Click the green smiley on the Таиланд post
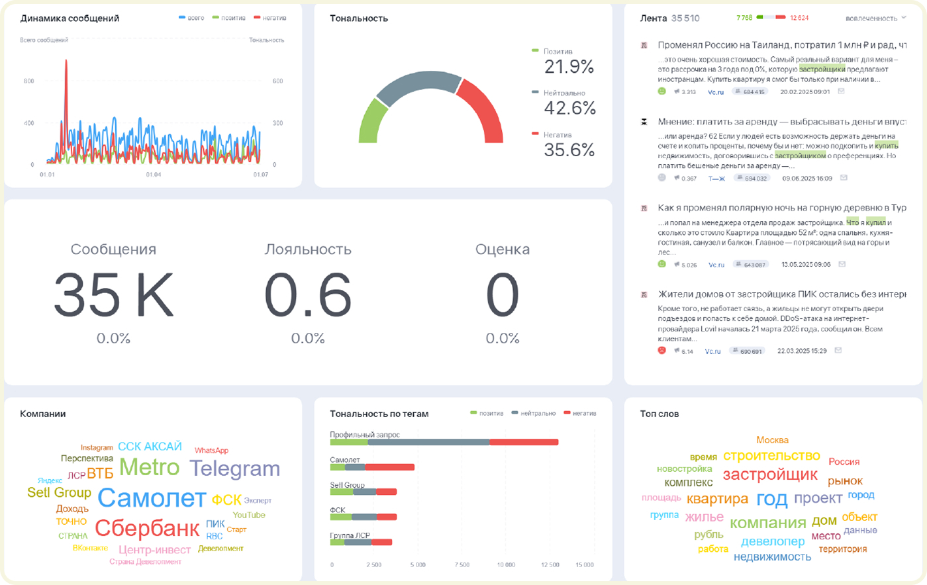927x585 pixels. [x=661, y=91]
